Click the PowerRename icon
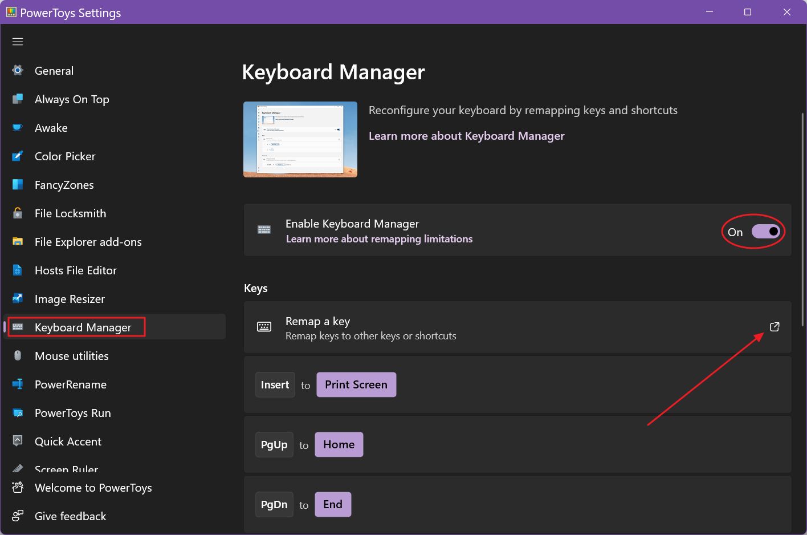Image resolution: width=807 pixels, height=535 pixels. 18,384
